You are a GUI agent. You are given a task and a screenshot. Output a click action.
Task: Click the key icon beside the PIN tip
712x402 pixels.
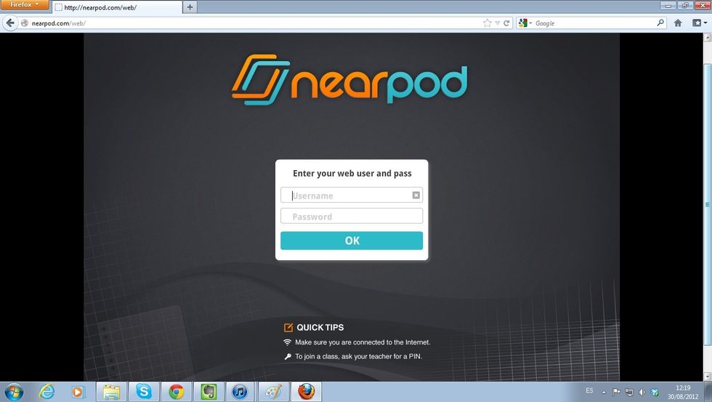click(x=288, y=357)
